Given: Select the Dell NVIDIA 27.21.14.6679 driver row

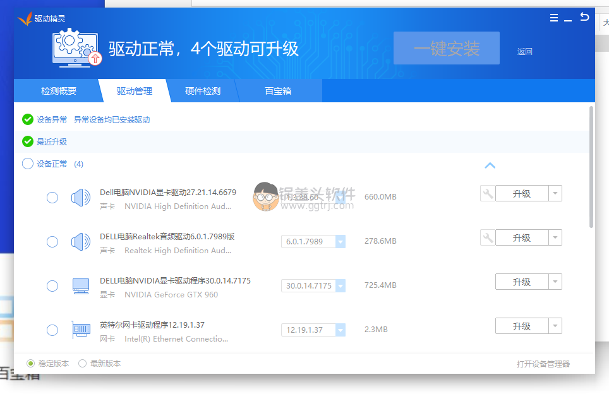Looking at the screenshot, I should tap(52, 198).
